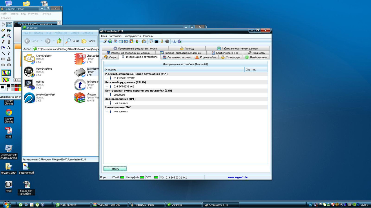Screen dimensions: 371x208
Task: Select the Brush tool in Paint
Action: coord(9,42)
